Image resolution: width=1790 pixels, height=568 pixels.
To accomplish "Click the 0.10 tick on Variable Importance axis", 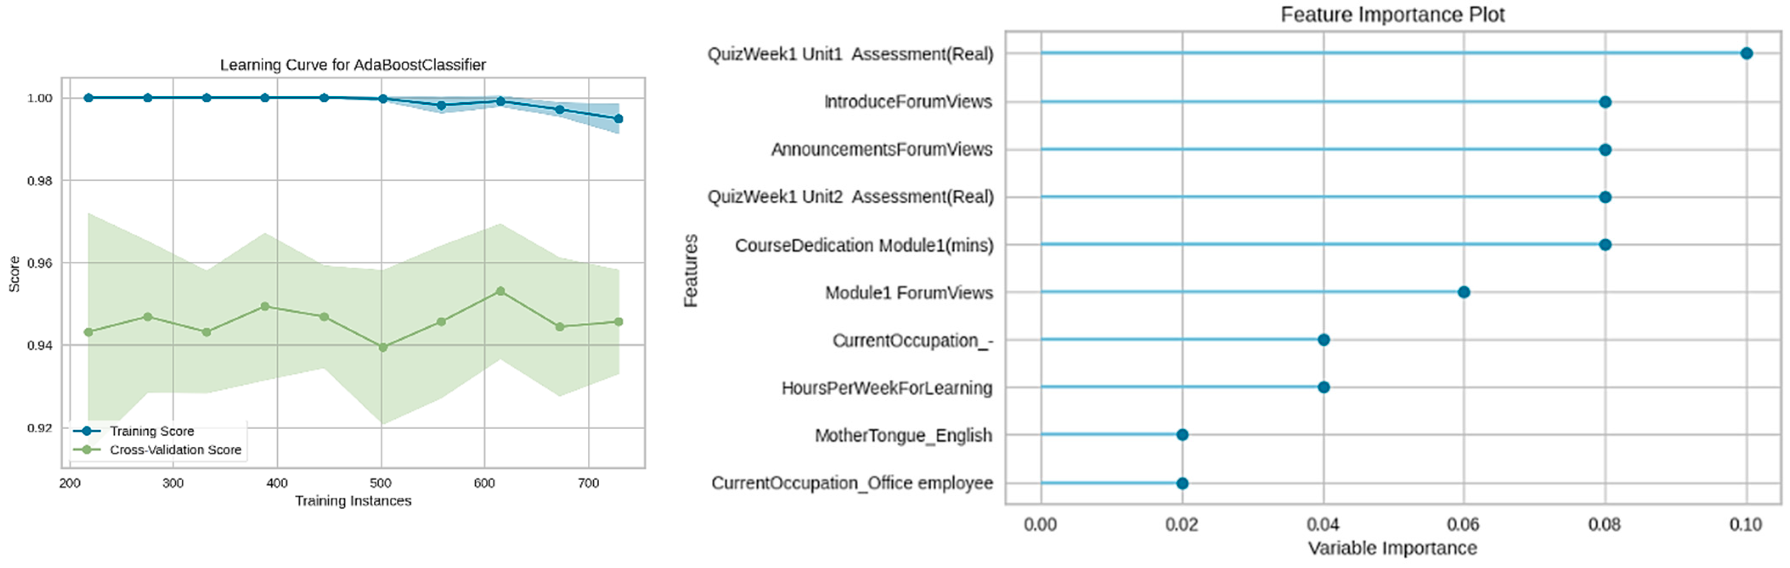I will pos(1745,524).
